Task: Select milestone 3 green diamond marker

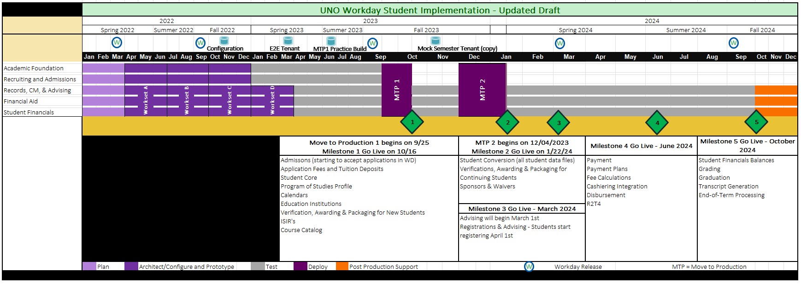Action: pos(559,122)
